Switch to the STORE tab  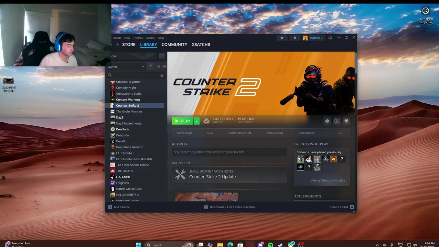pos(129,45)
